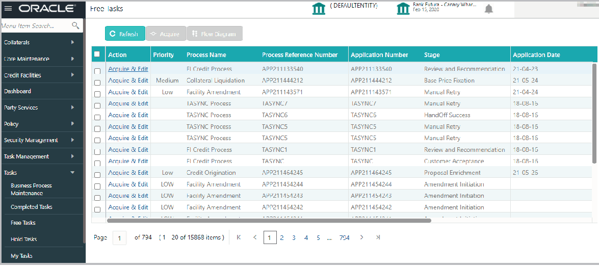Click the table vertical scrollbar
The image size is (599, 268).
594,113
